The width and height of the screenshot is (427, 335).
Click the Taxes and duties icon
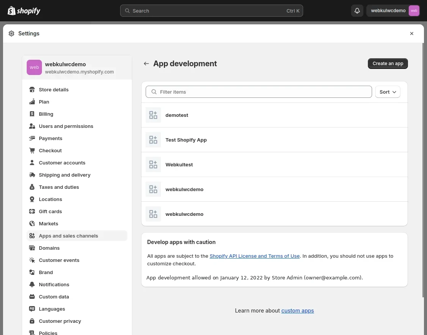click(32, 187)
